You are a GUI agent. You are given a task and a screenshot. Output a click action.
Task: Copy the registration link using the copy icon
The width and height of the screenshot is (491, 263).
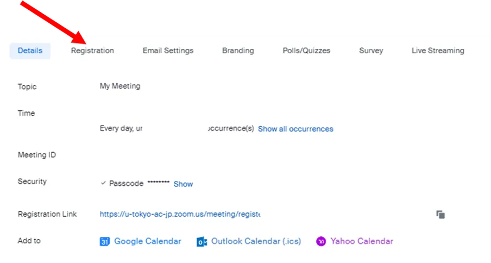(440, 215)
